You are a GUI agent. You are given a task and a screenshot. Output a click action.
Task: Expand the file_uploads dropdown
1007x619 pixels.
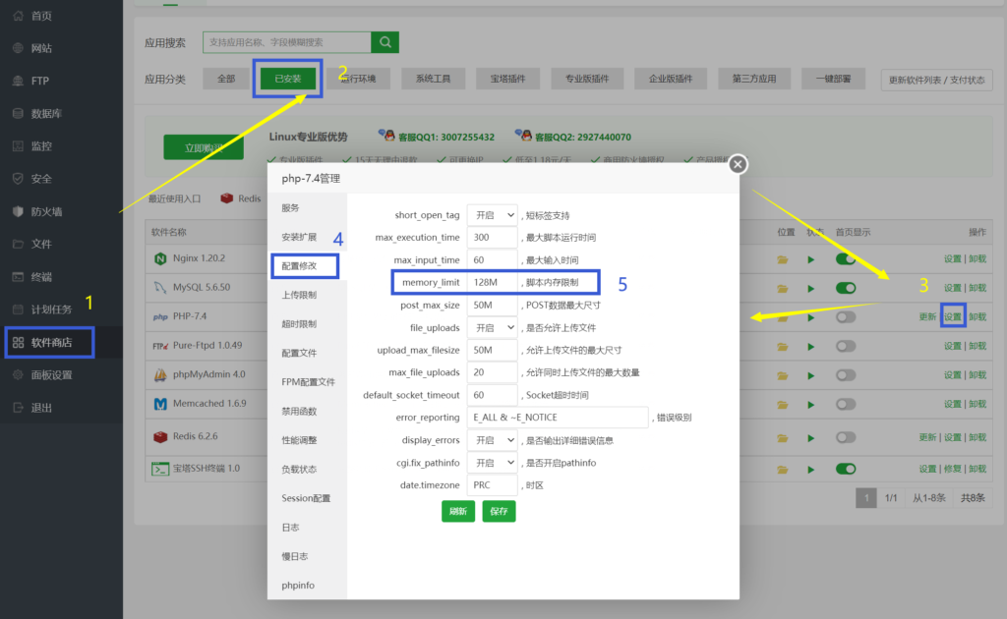[x=492, y=327]
